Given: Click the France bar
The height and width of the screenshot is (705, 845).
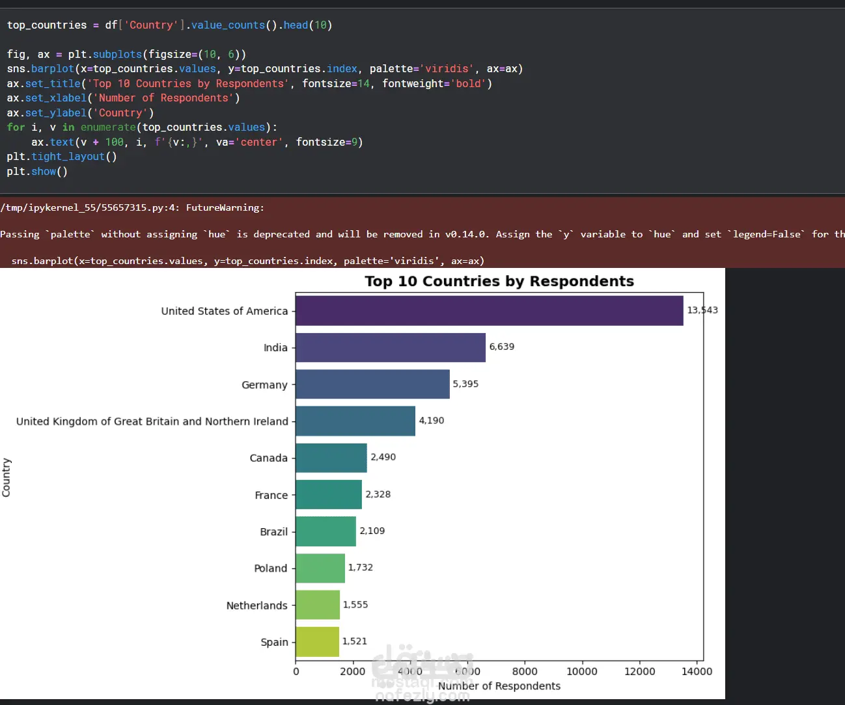Looking at the screenshot, I should tap(329, 494).
